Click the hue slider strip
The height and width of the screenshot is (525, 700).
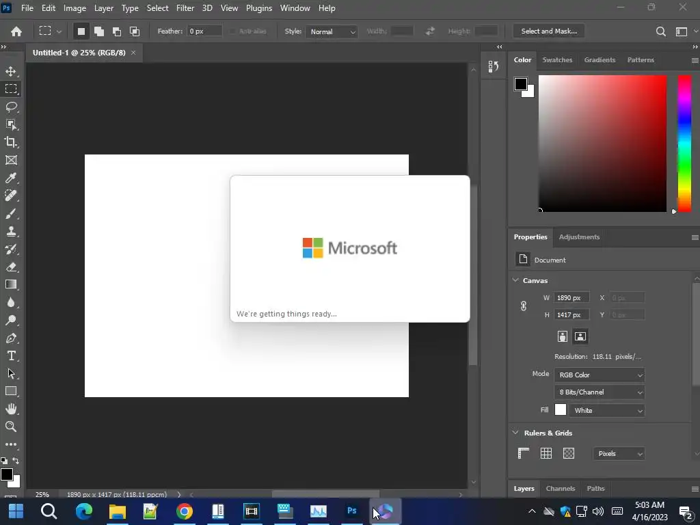(x=684, y=143)
